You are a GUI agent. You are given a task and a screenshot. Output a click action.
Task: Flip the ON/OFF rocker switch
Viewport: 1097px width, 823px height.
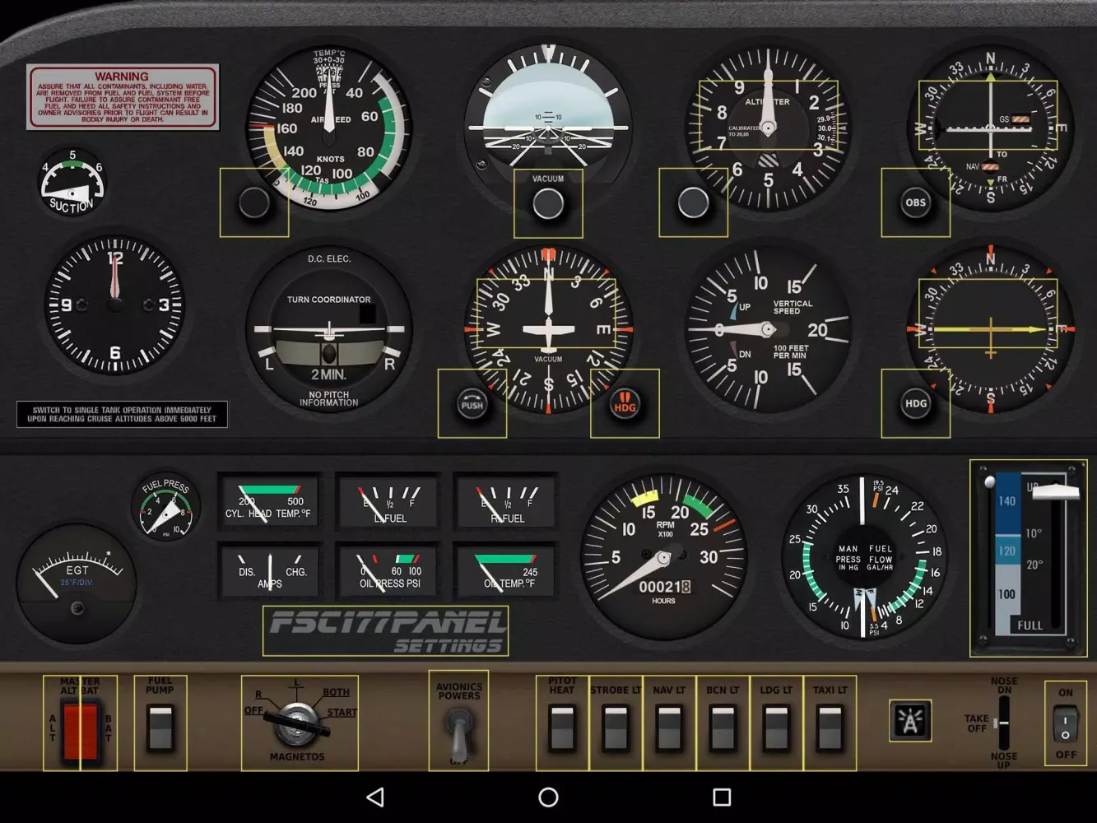click(1065, 723)
